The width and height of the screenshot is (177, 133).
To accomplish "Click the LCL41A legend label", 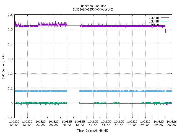I will point(154,18).
